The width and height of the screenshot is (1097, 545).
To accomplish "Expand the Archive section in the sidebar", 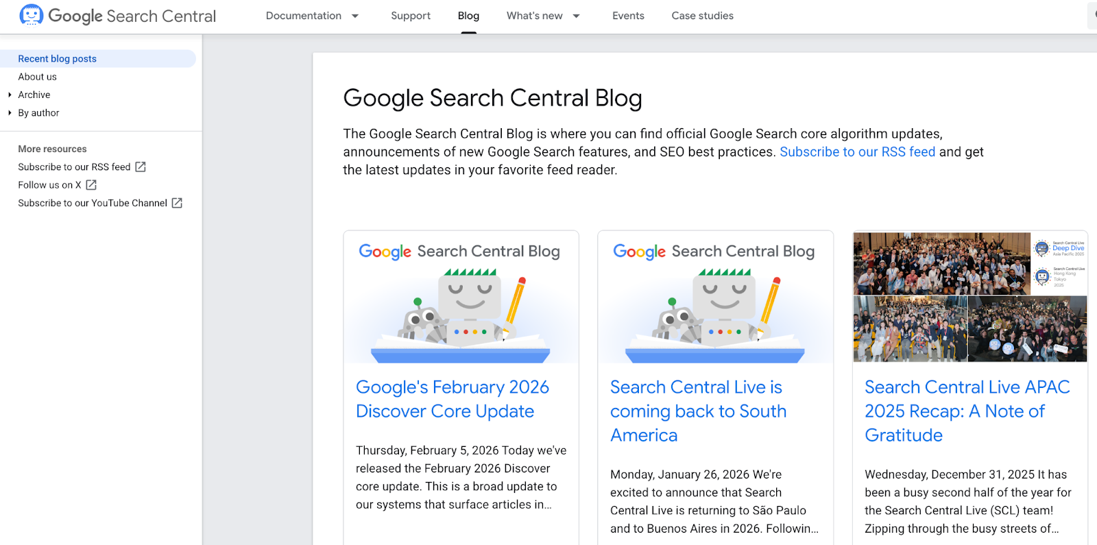I will coord(10,95).
